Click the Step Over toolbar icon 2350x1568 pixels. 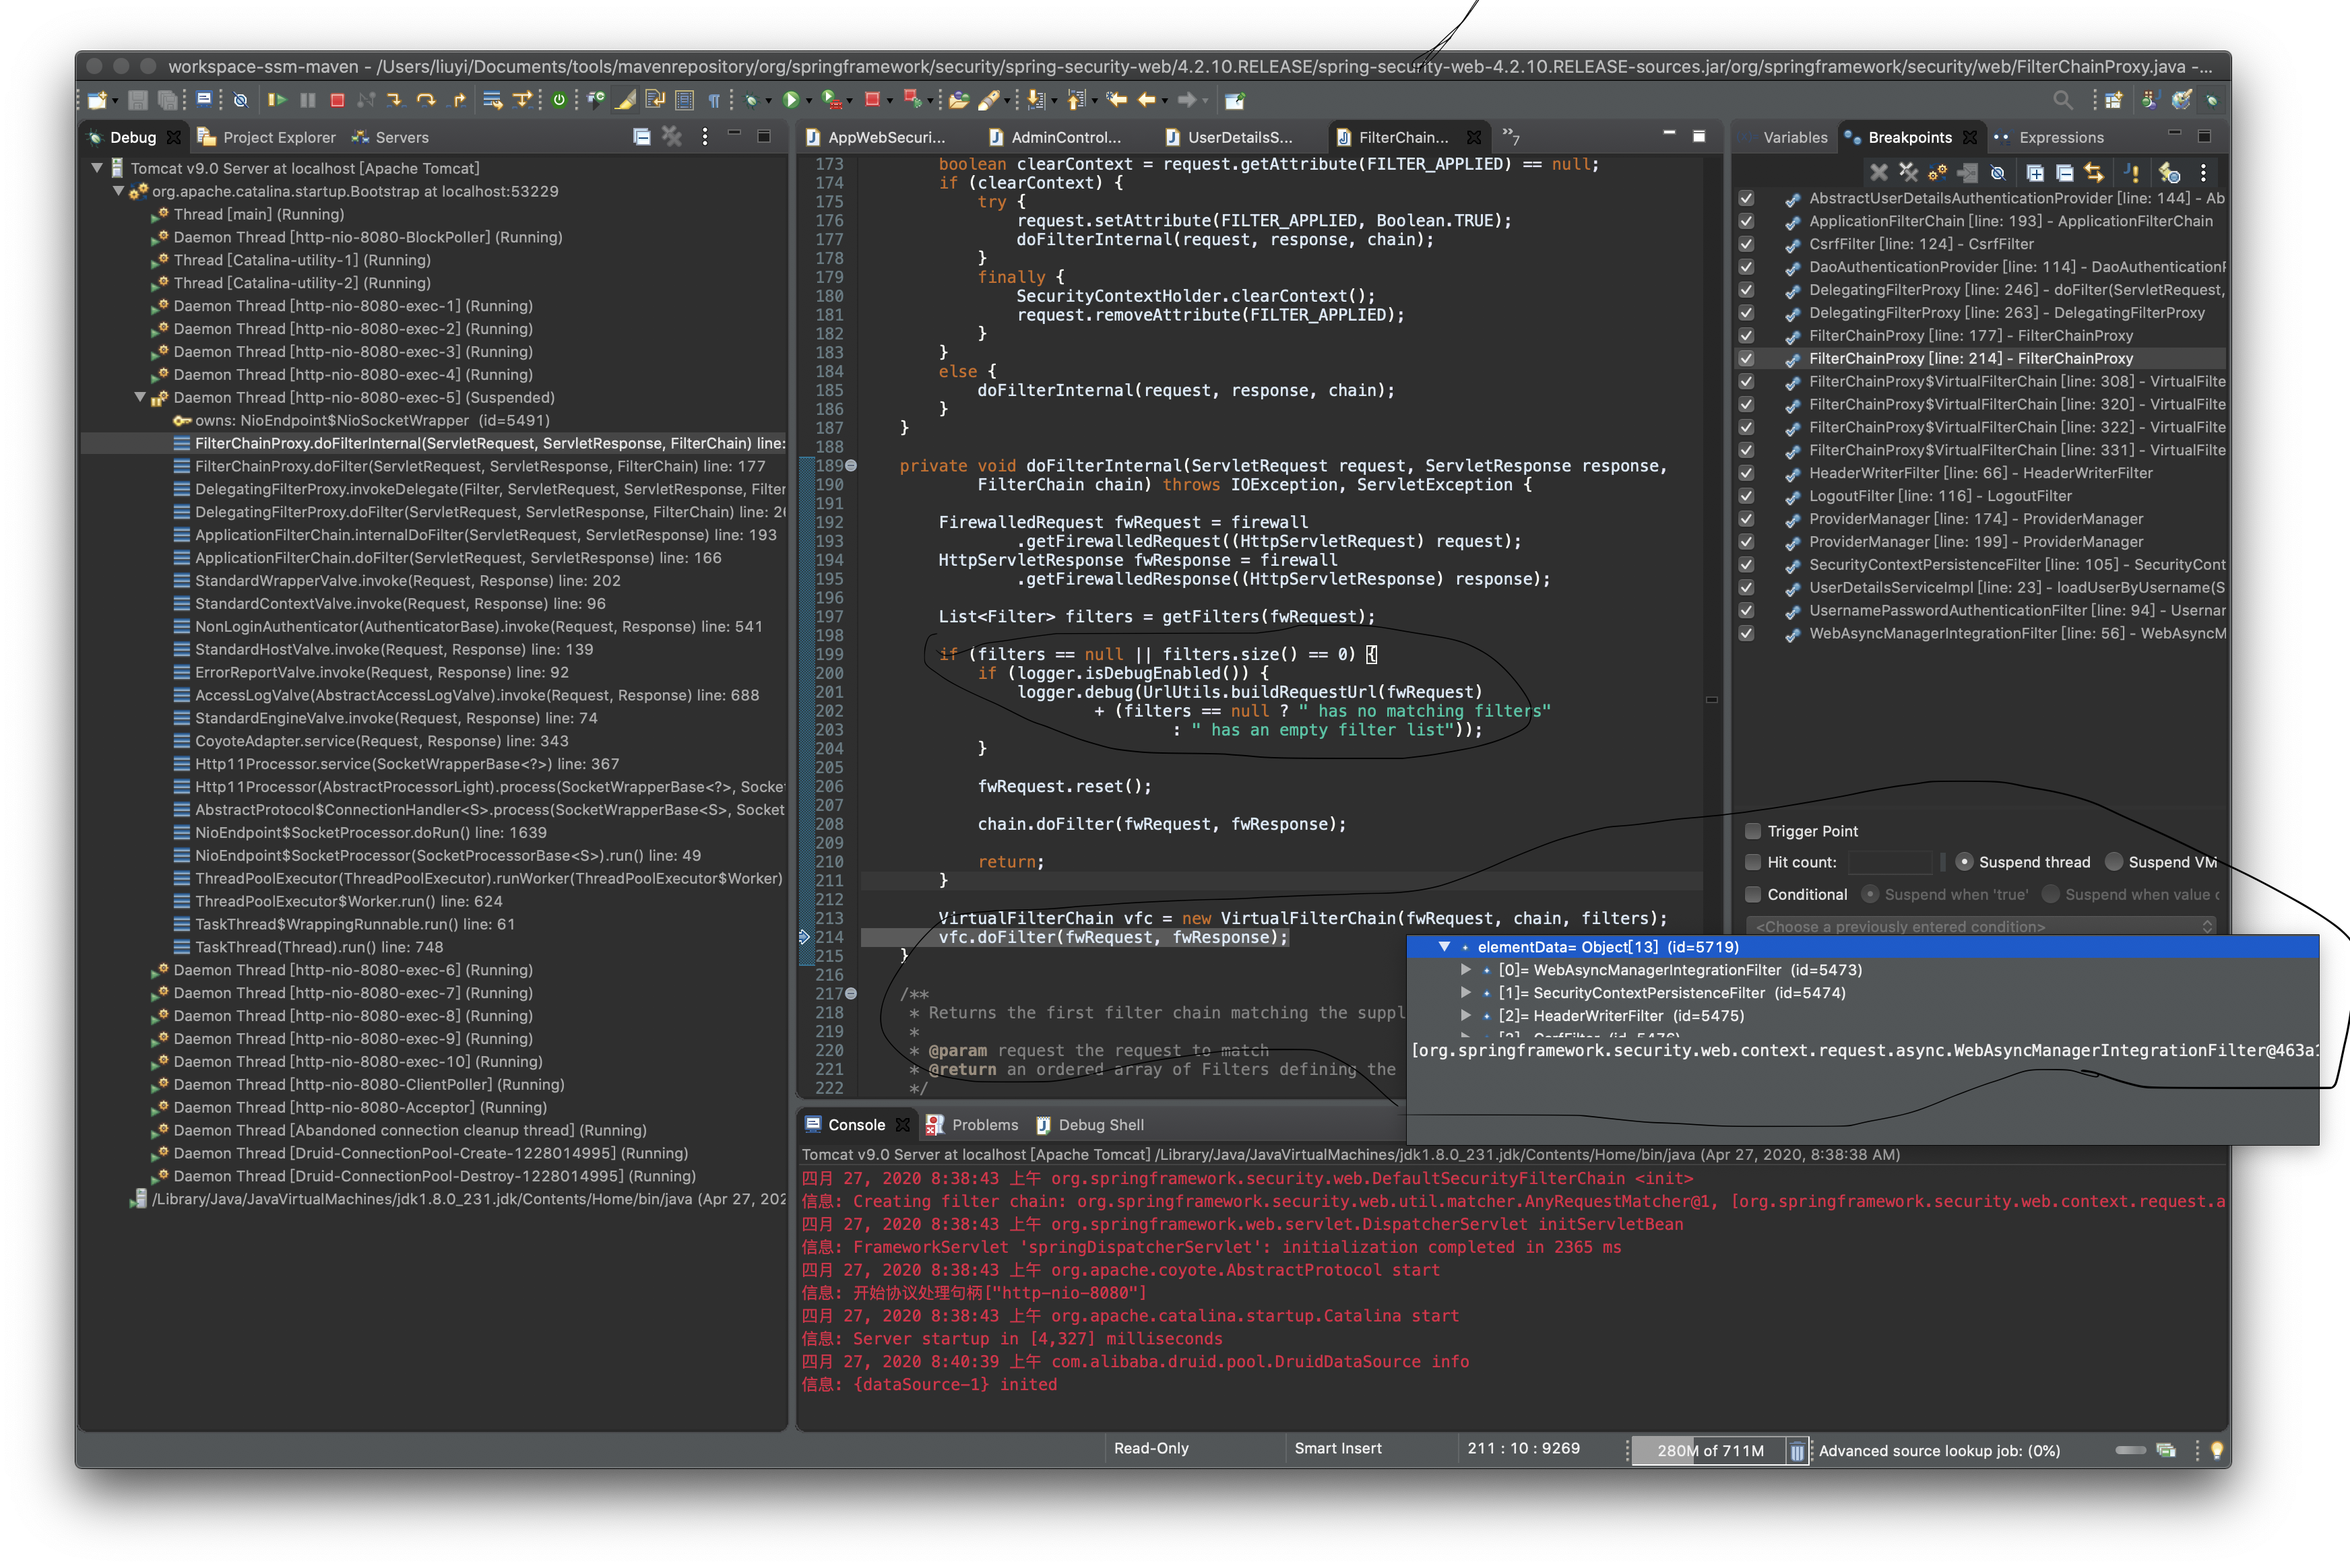tap(426, 100)
